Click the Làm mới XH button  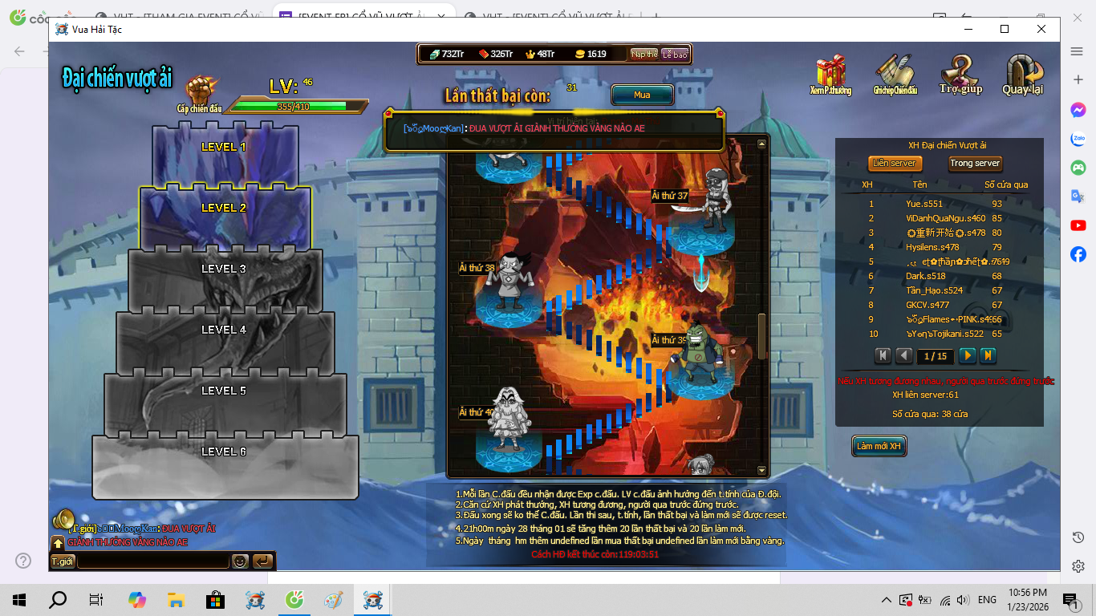[879, 446]
